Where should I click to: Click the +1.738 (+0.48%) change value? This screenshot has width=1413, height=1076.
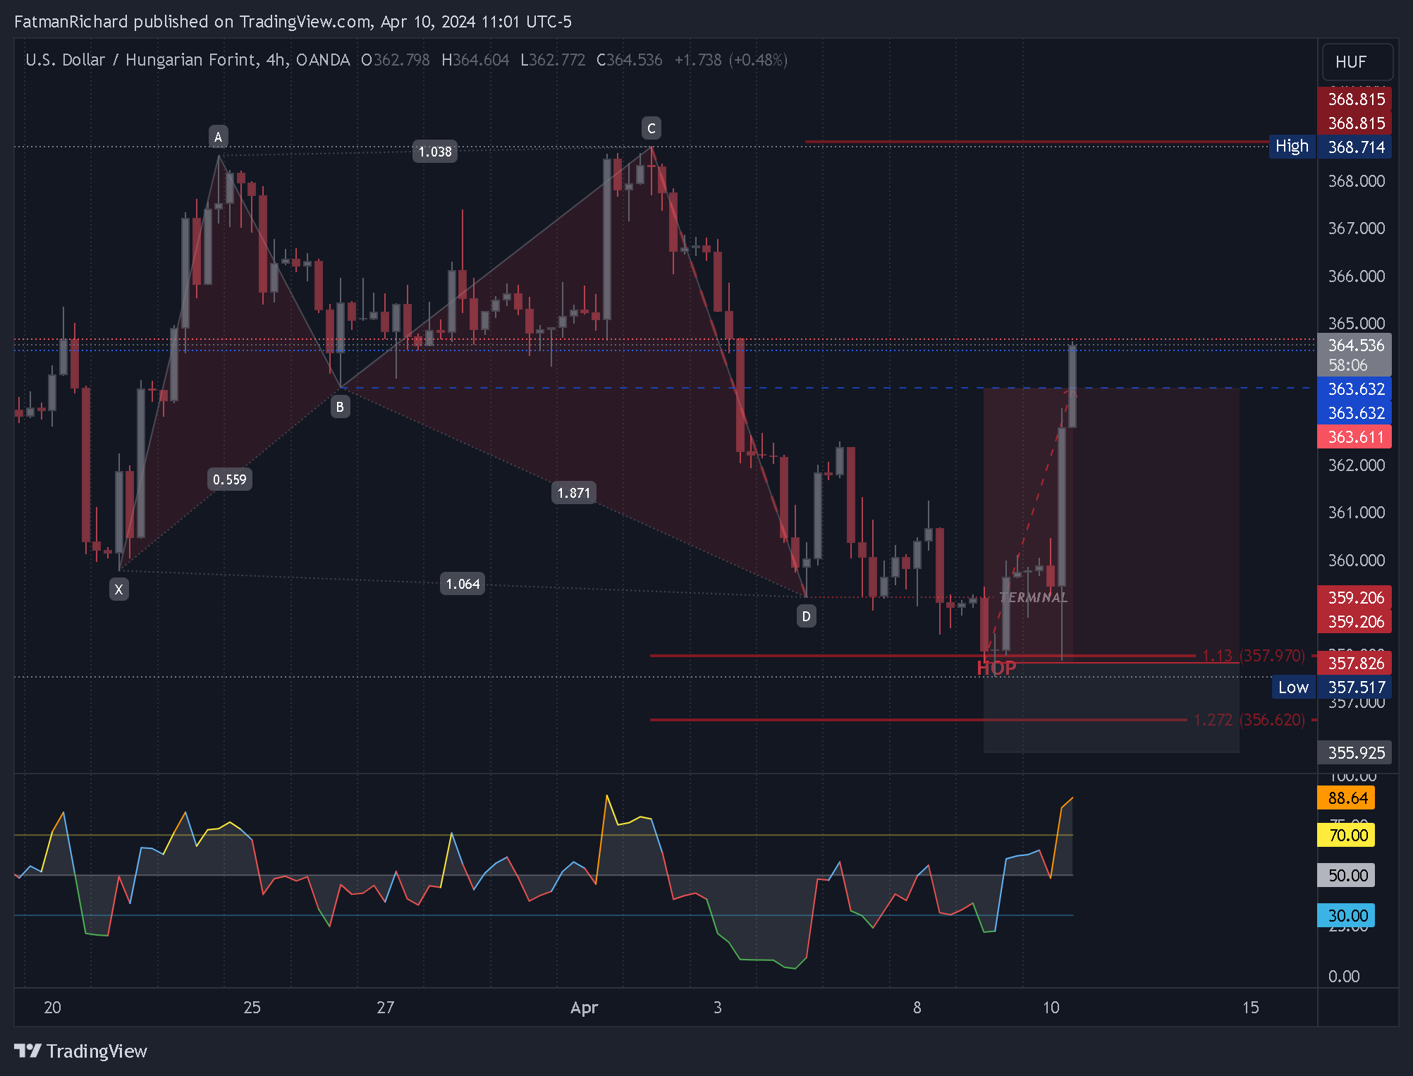click(x=731, y=60)
